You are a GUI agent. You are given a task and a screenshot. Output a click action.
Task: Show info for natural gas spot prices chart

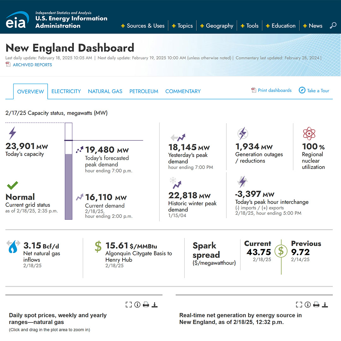tap(137, 305)
